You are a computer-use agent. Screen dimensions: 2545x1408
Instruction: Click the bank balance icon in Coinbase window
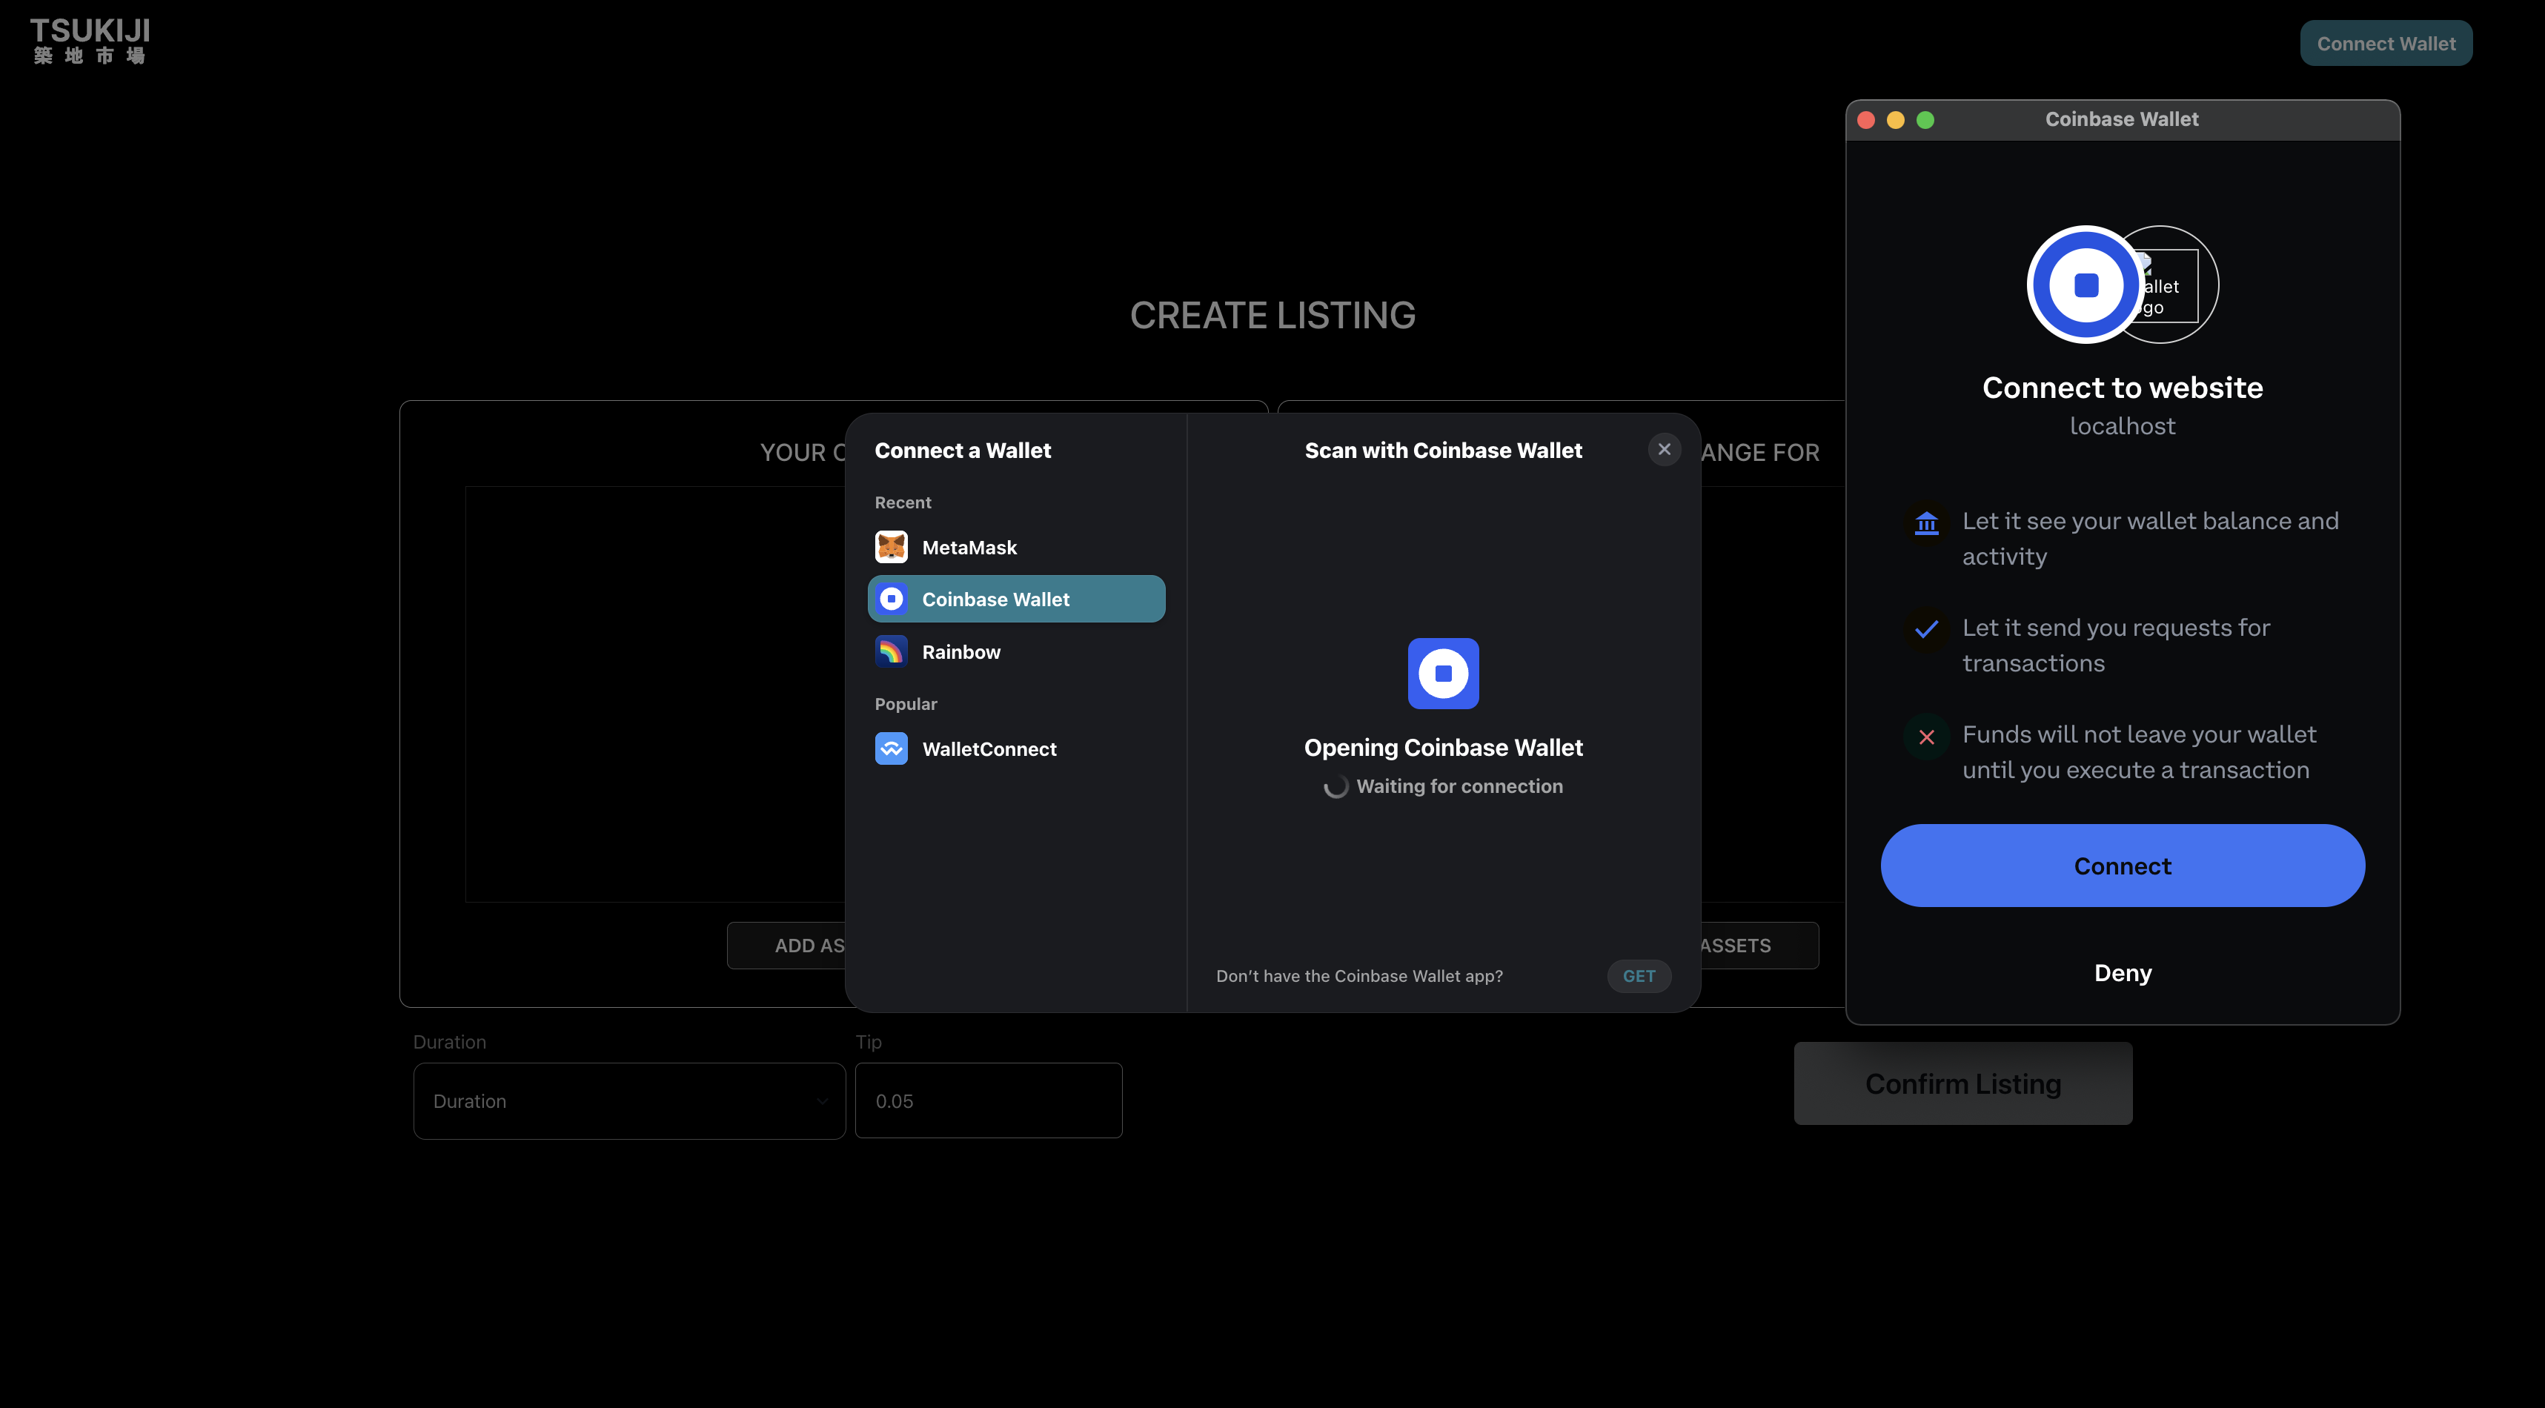pos(1925,522)
